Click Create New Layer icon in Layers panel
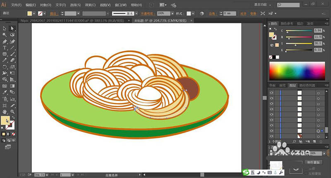 pyautogui.click(x=314, y=142)
